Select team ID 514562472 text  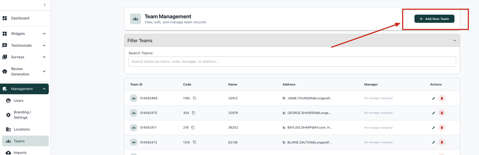149,142
